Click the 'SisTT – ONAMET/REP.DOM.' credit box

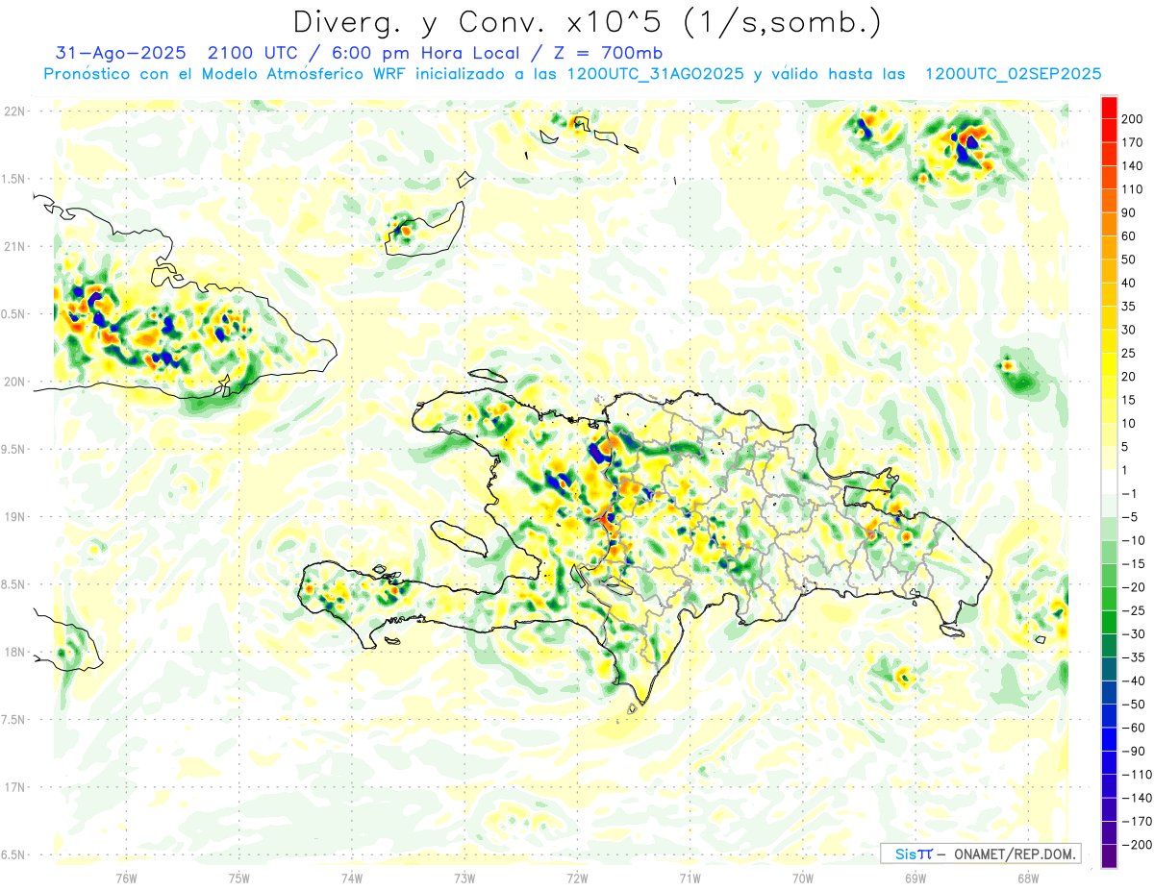[981, 854]
